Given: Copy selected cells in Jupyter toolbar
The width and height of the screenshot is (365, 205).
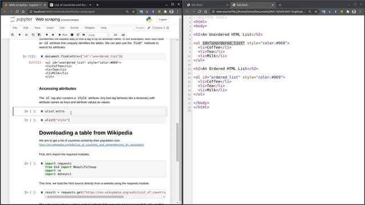Looking at the screenshot, I should coord(33,35).
